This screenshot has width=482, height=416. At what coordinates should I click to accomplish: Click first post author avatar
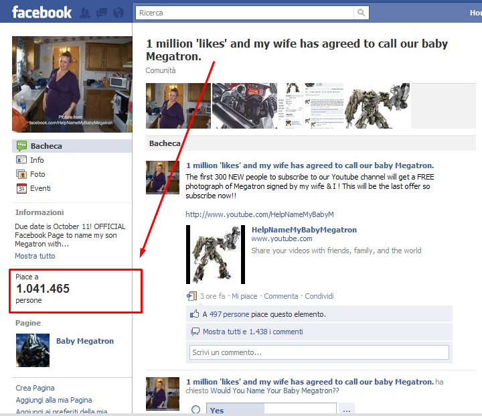(x=163, y=178)
